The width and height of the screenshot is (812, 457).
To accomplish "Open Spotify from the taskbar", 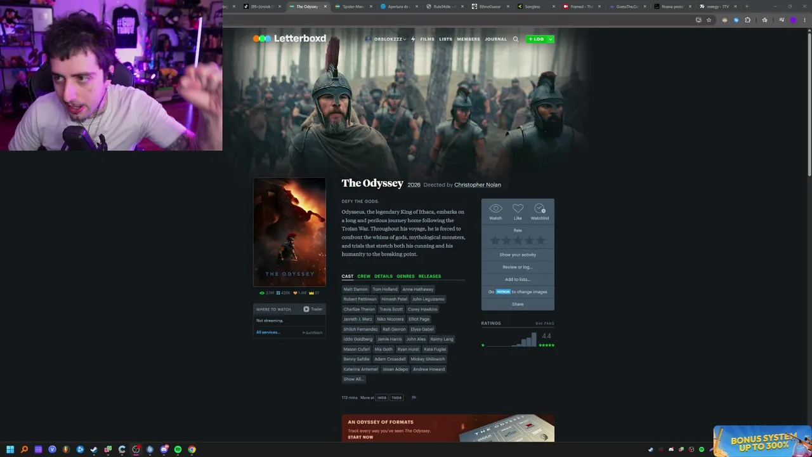I will (178, 449).
